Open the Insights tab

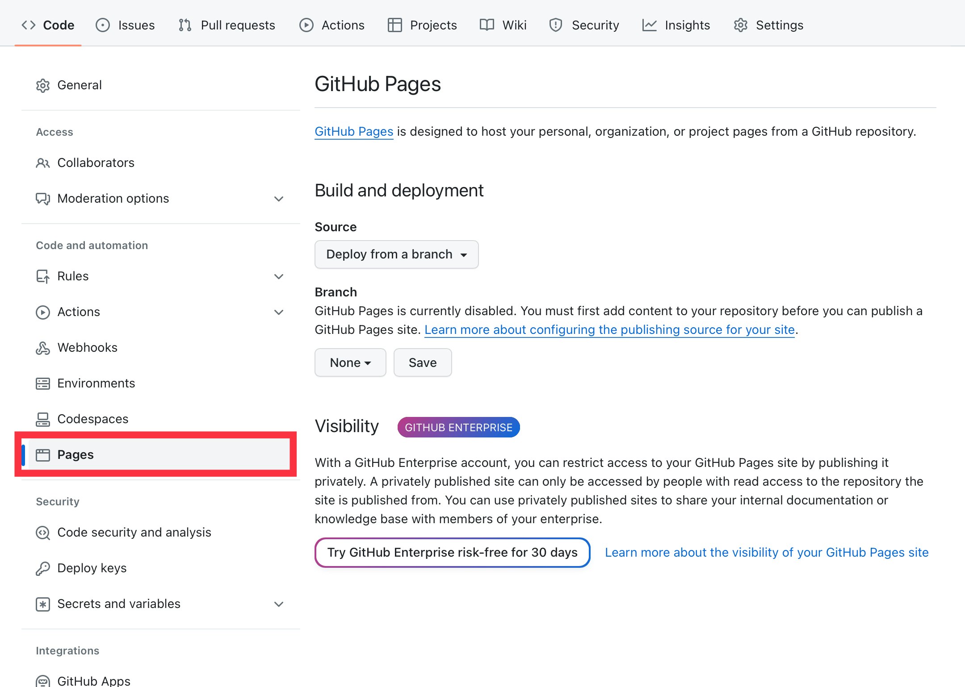(x=676, y=25)
